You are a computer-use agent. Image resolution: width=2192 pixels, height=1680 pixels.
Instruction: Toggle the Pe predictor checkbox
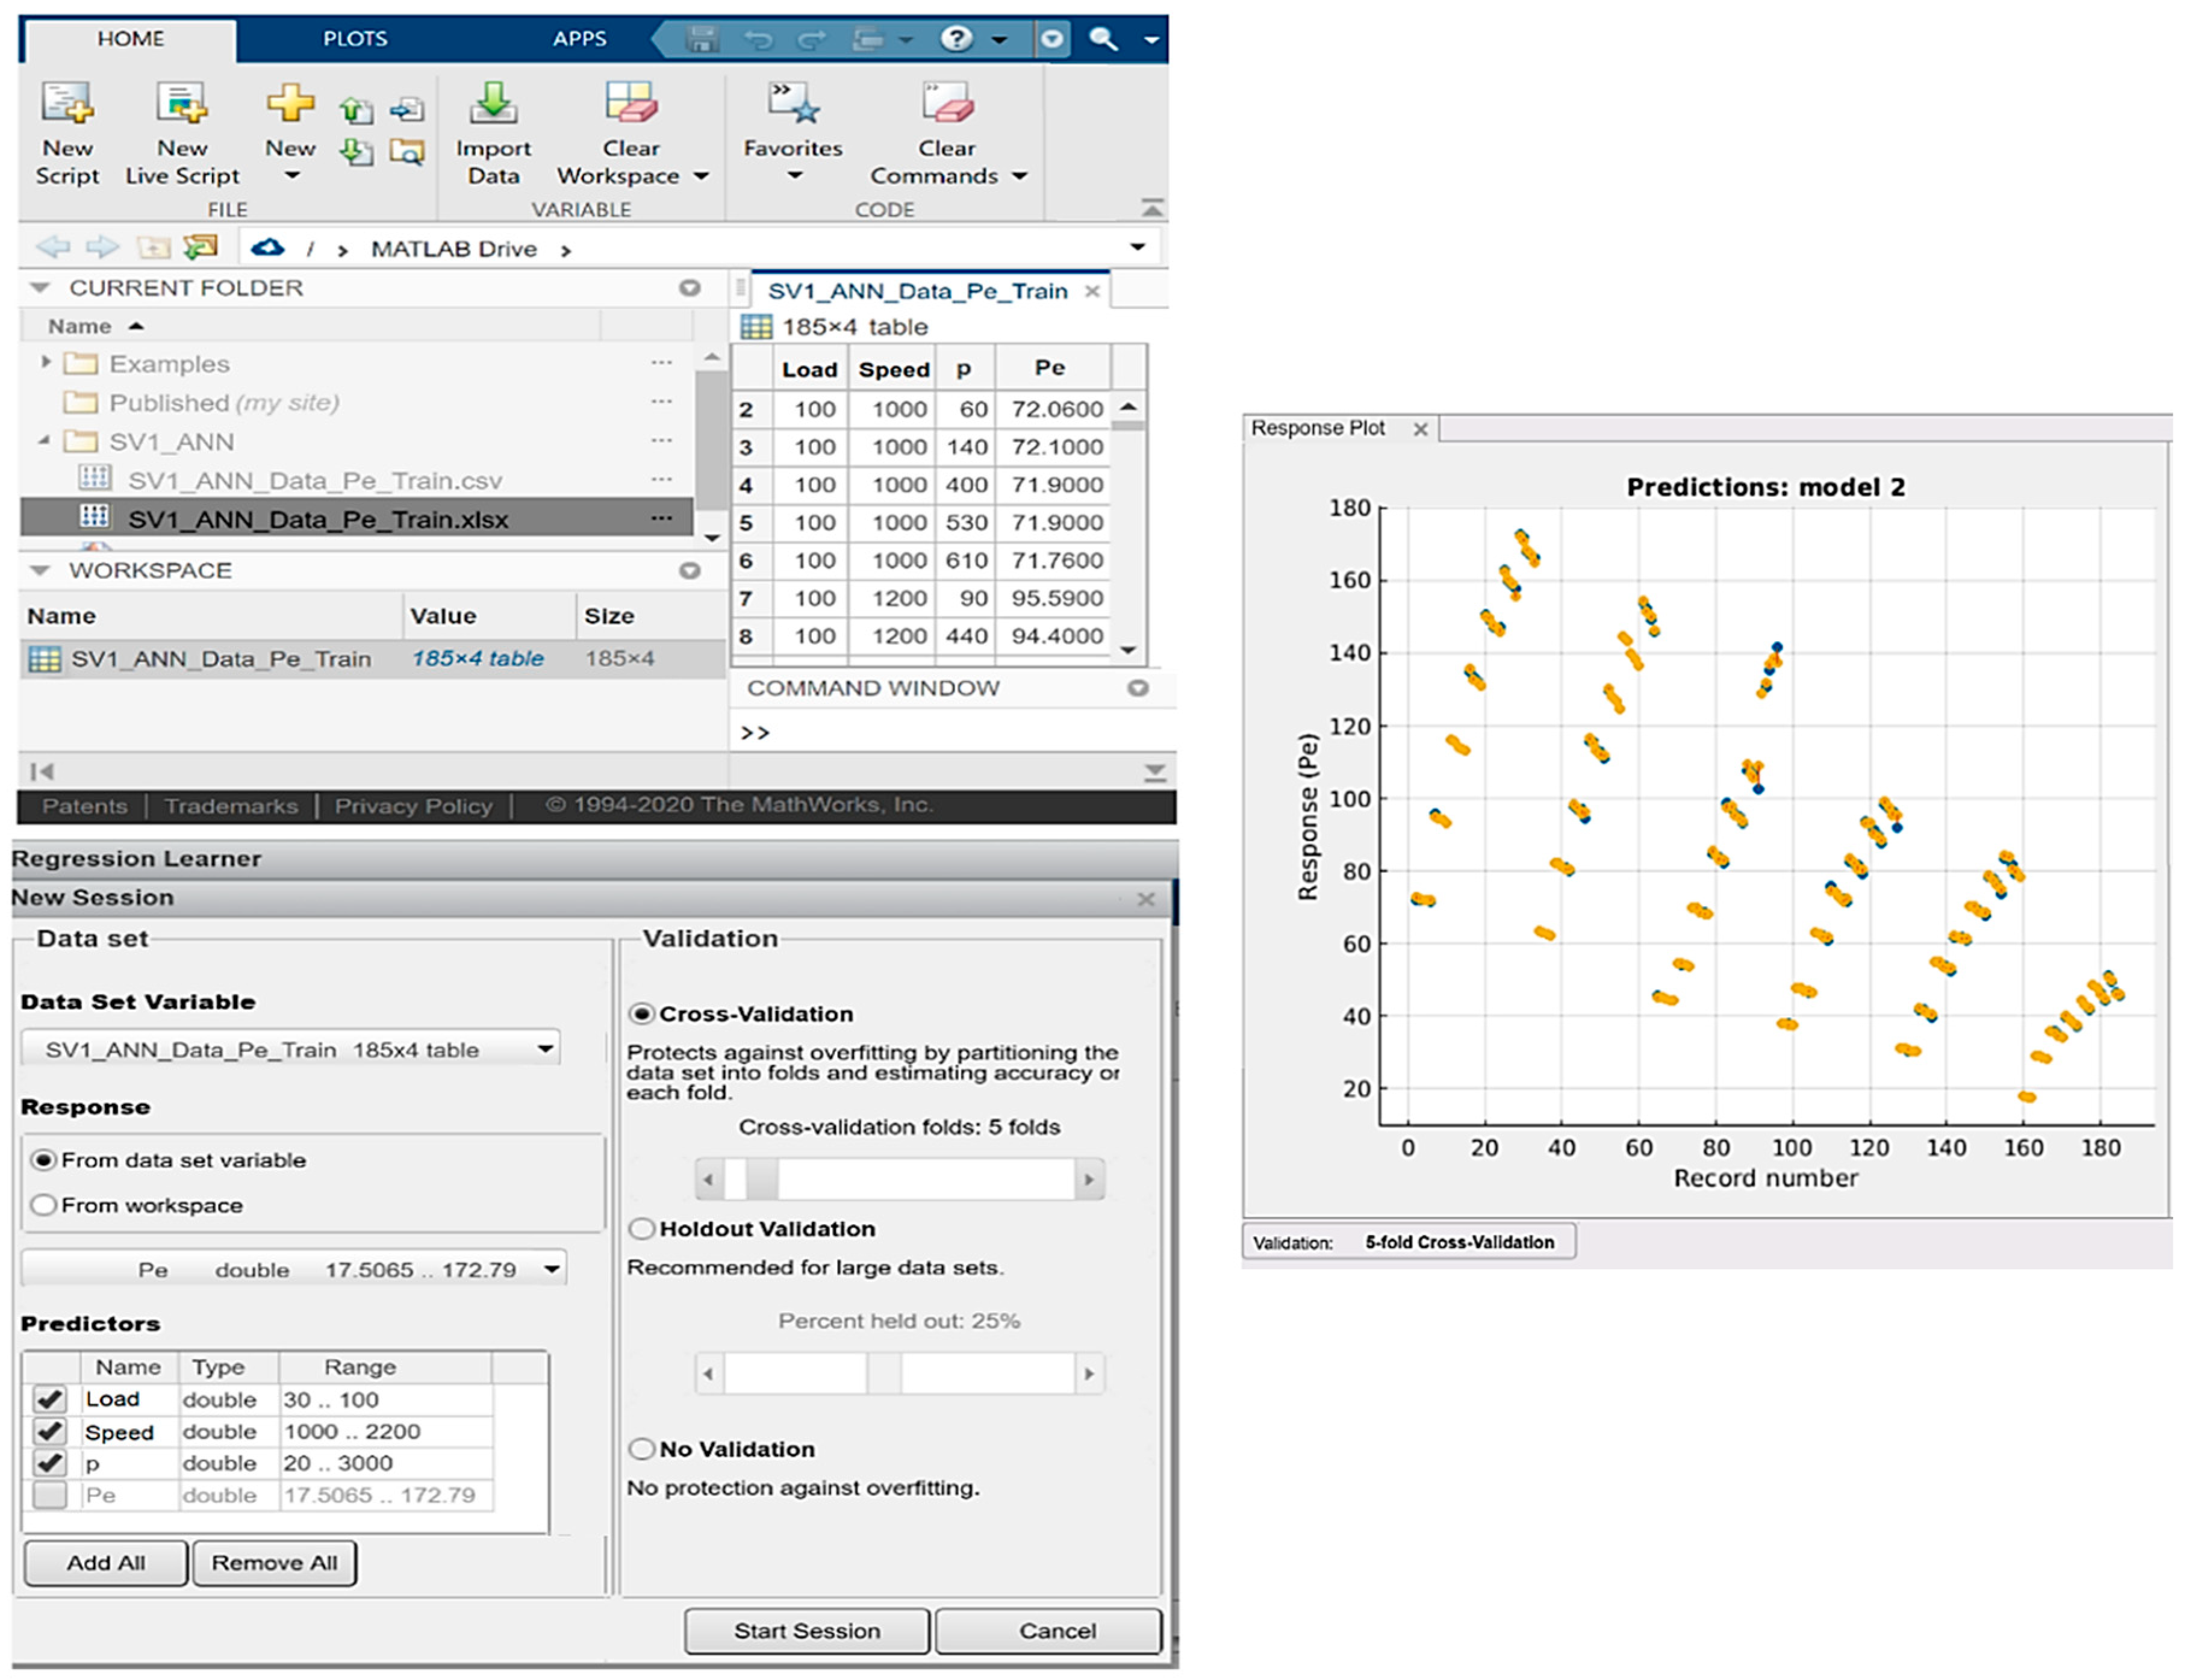pyautogui.click(x=49, y=1495)
